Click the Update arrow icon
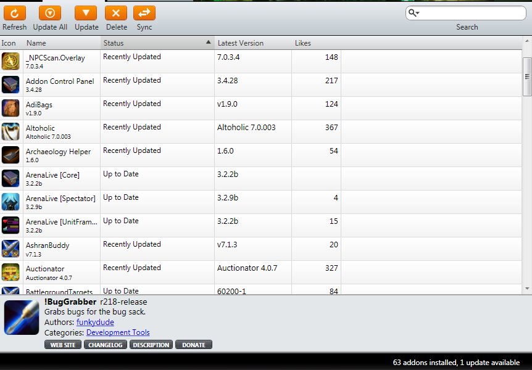The image size is (532, 370). click(86, 13)
